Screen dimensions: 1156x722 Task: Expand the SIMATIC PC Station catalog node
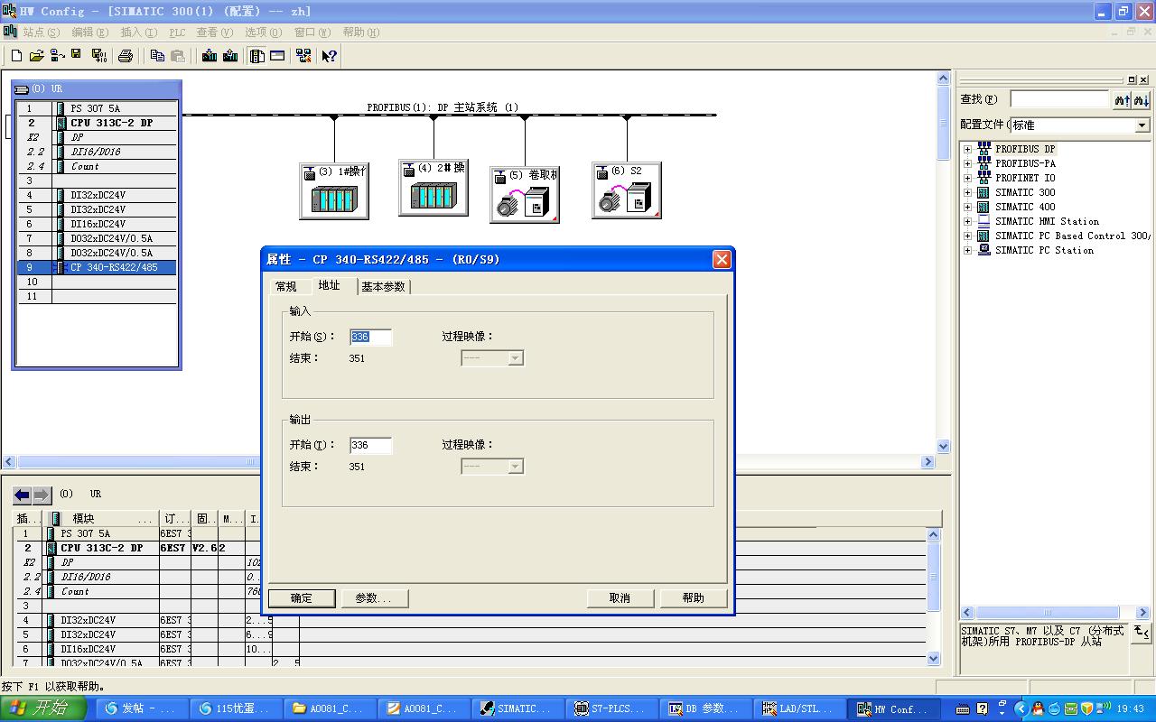point(967,250)
